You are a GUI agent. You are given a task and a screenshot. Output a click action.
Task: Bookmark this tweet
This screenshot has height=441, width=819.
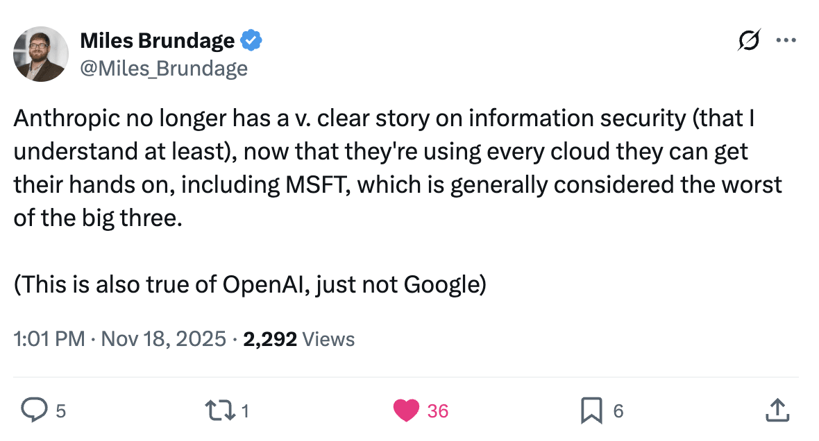(591, 410)
